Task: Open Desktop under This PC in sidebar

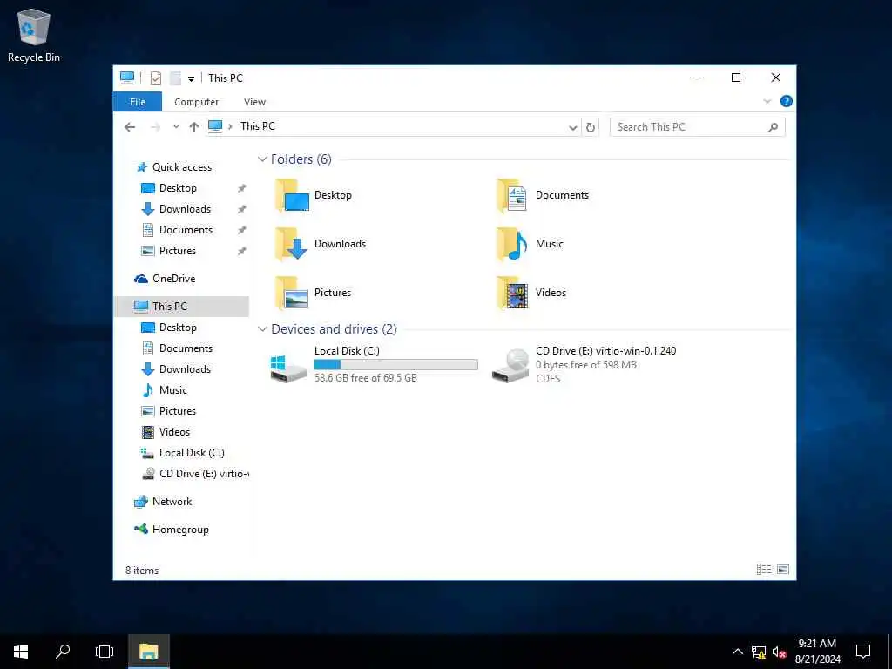Action: coord(178,328)
